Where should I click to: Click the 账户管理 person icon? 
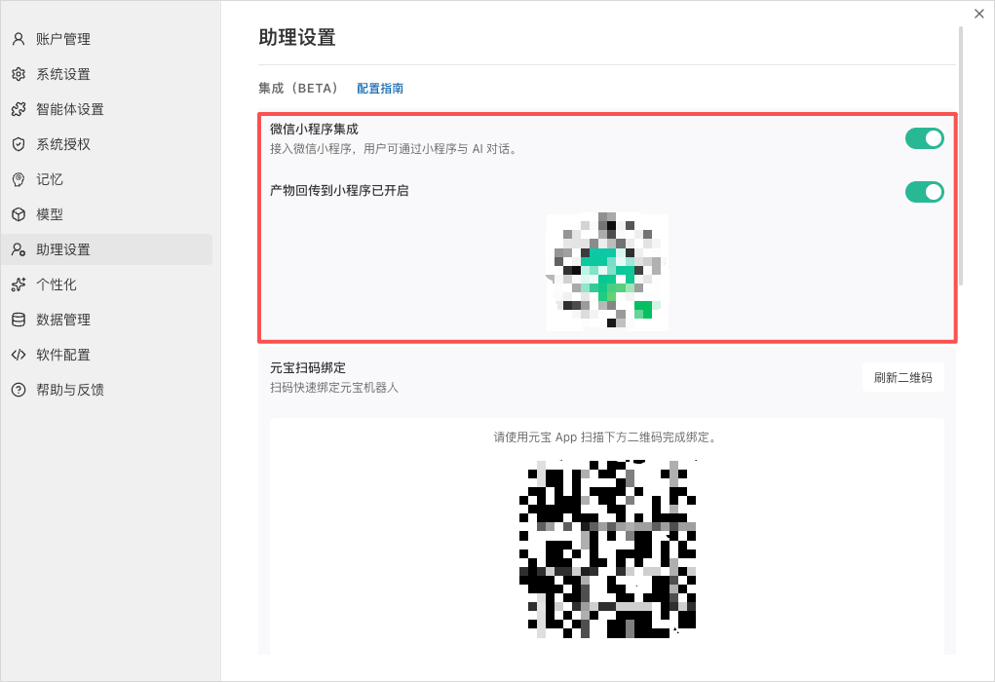click(x=19, y=39)
